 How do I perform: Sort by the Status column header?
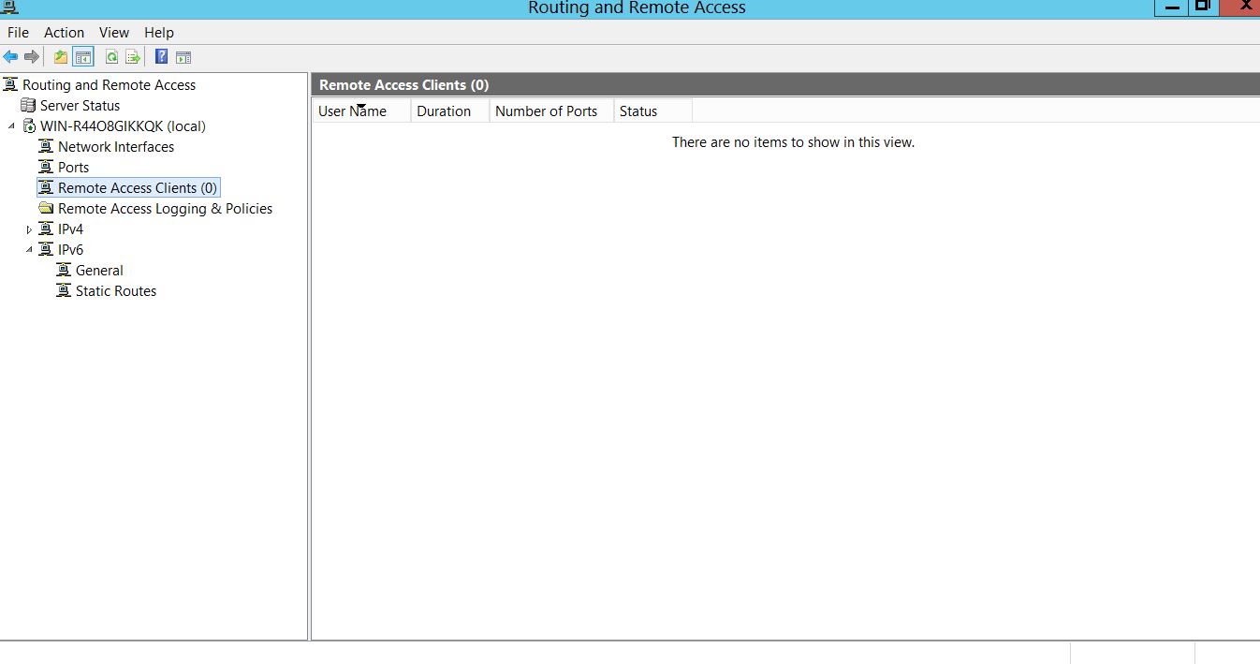point(653,111)
